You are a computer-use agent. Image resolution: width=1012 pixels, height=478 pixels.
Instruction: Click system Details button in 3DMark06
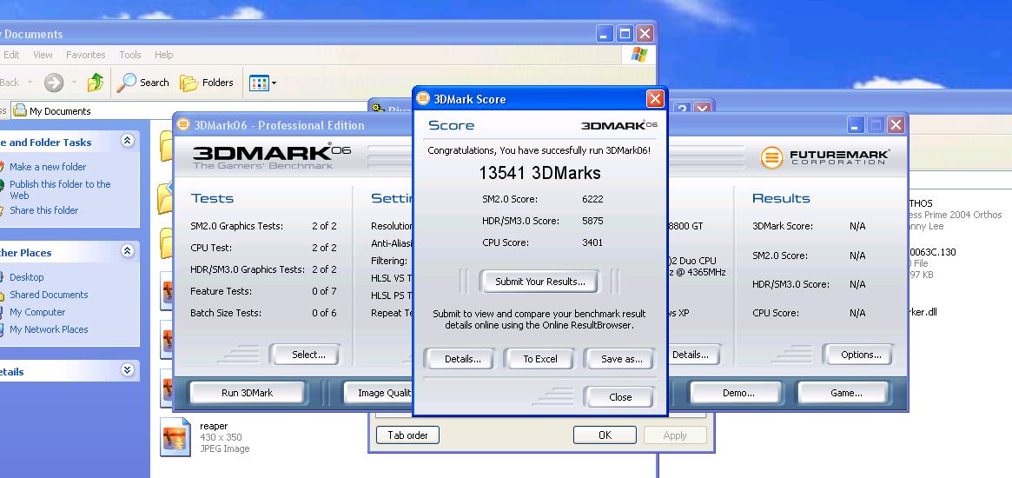pyautogui.click(x=694, y=355)
